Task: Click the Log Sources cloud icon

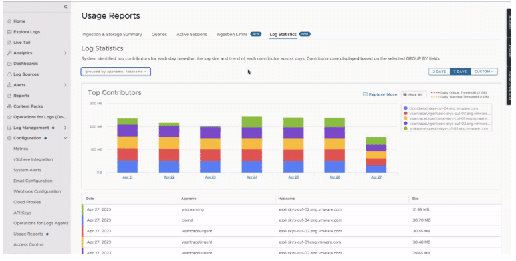Action: 9,74
